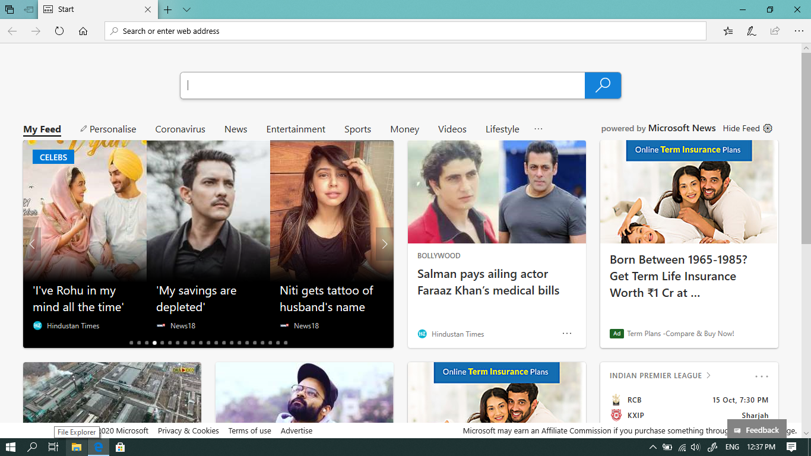Open Personalise feed option
The width and height of the screenshot is (811, 456).
108,129
